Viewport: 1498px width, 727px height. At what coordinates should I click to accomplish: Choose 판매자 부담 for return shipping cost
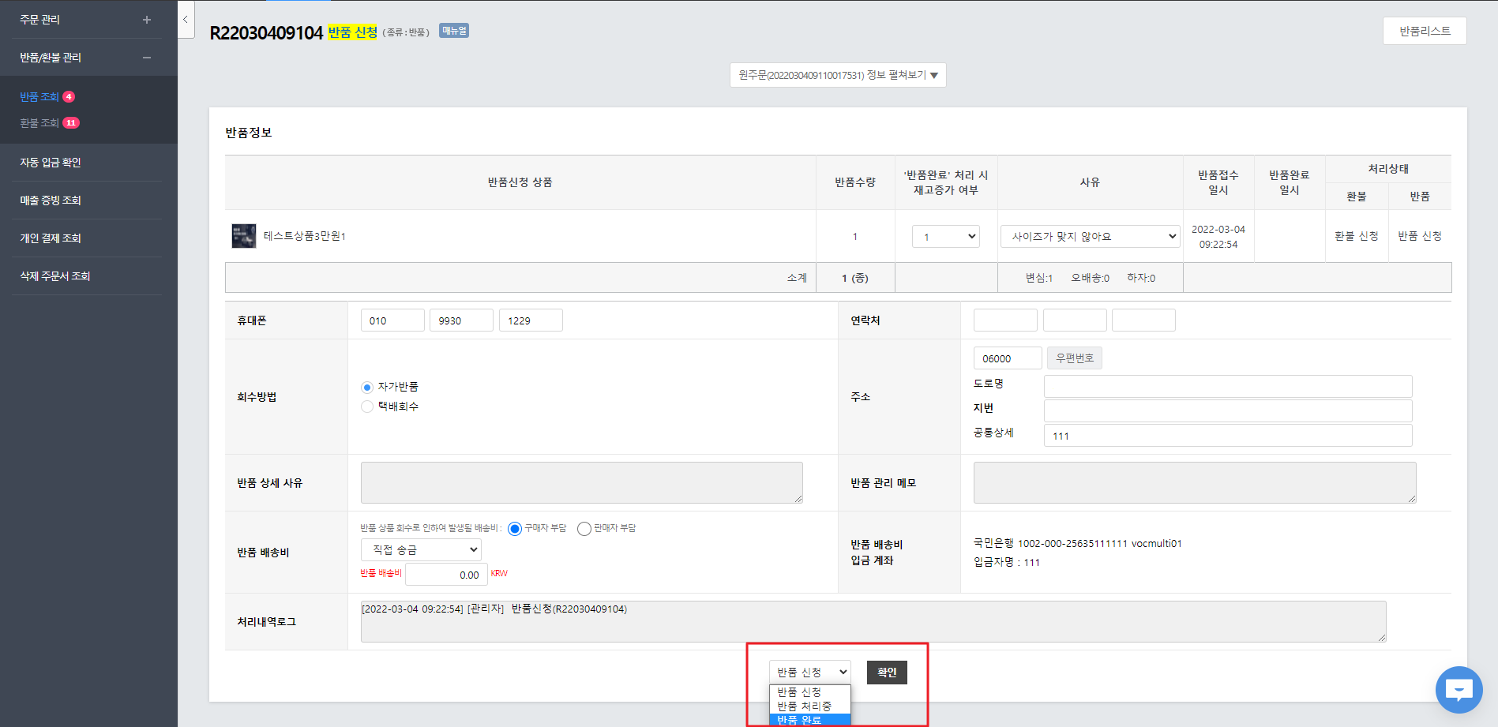[x=584, y=529]
